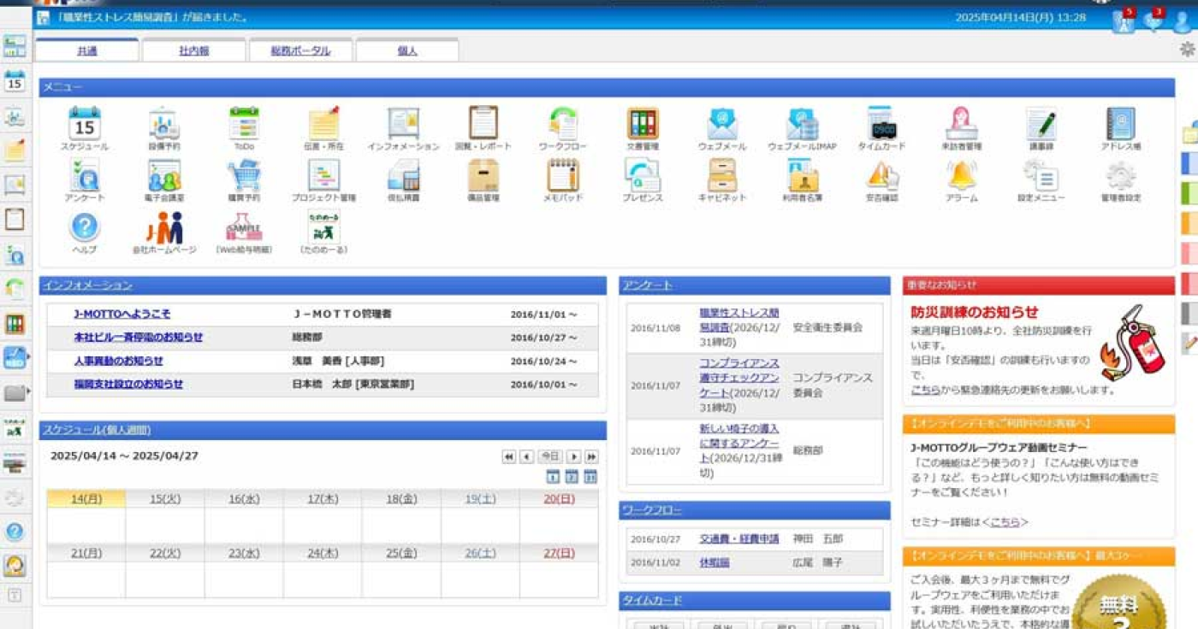Switch to the 社内報 tab

pyautogui.click(x=193, y=50)
